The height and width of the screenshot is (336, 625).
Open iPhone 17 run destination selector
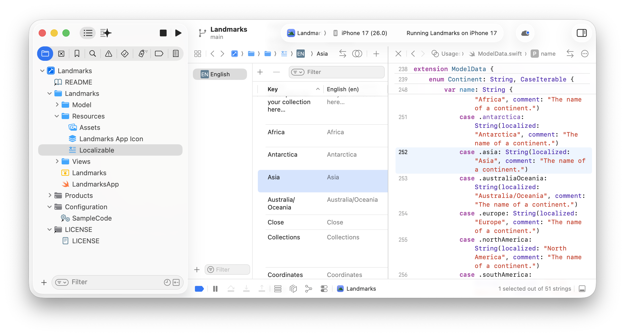pyautogui.click(x=360, y=33)
